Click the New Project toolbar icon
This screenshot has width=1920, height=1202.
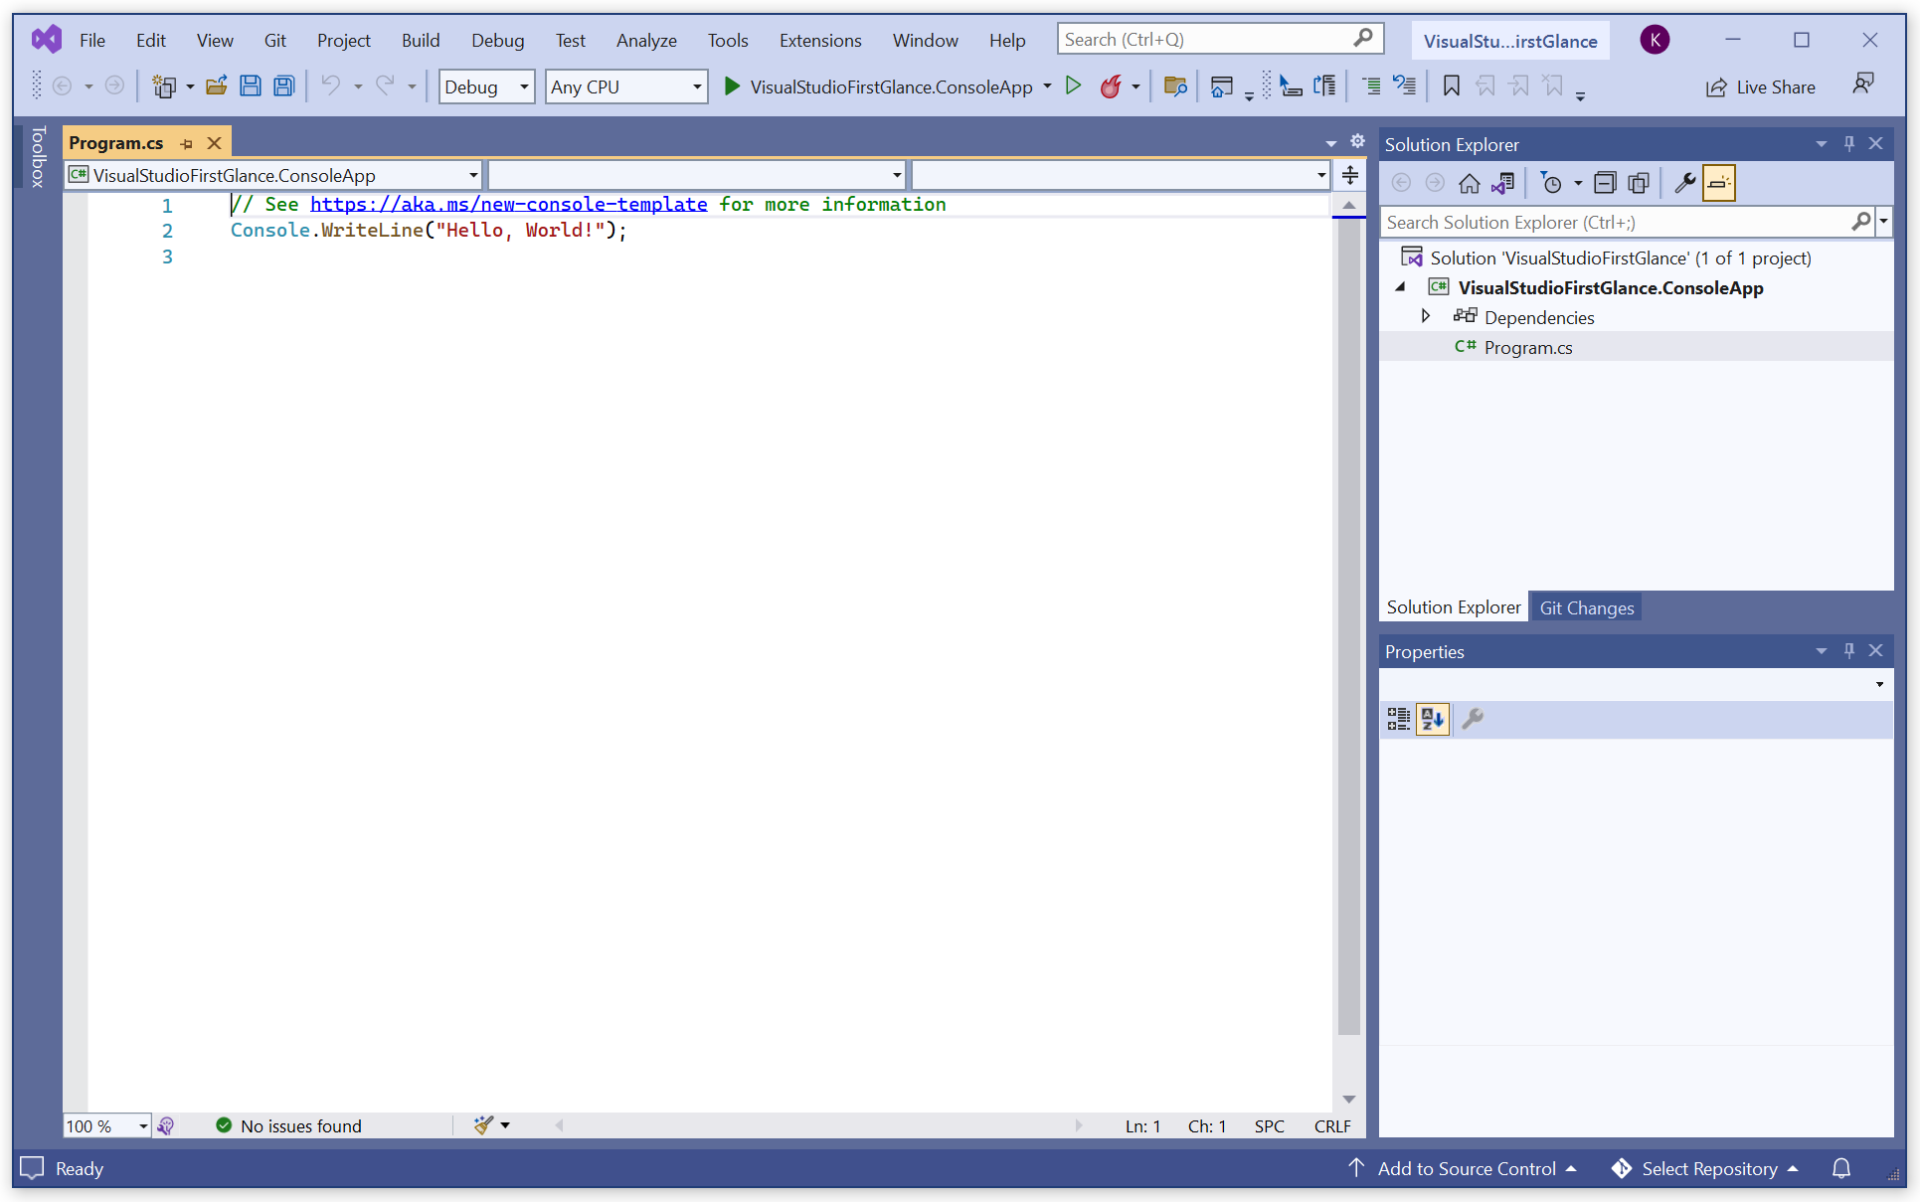click(164, 86)
